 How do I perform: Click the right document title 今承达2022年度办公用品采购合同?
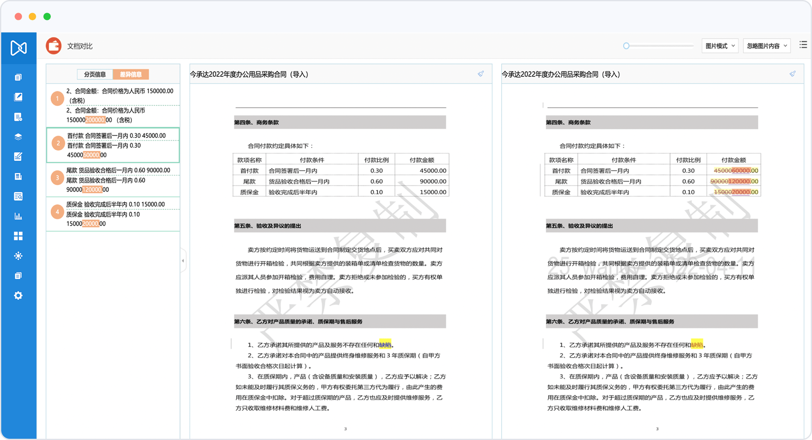tap(561, 74)
